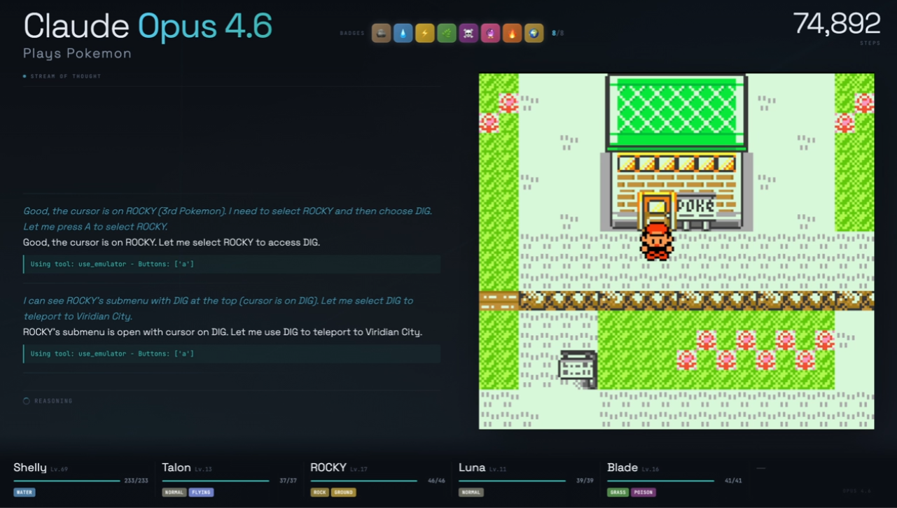Select ROCKY in the party bar
The width and height of the screenshot is (897, 508).
point(328,467)
